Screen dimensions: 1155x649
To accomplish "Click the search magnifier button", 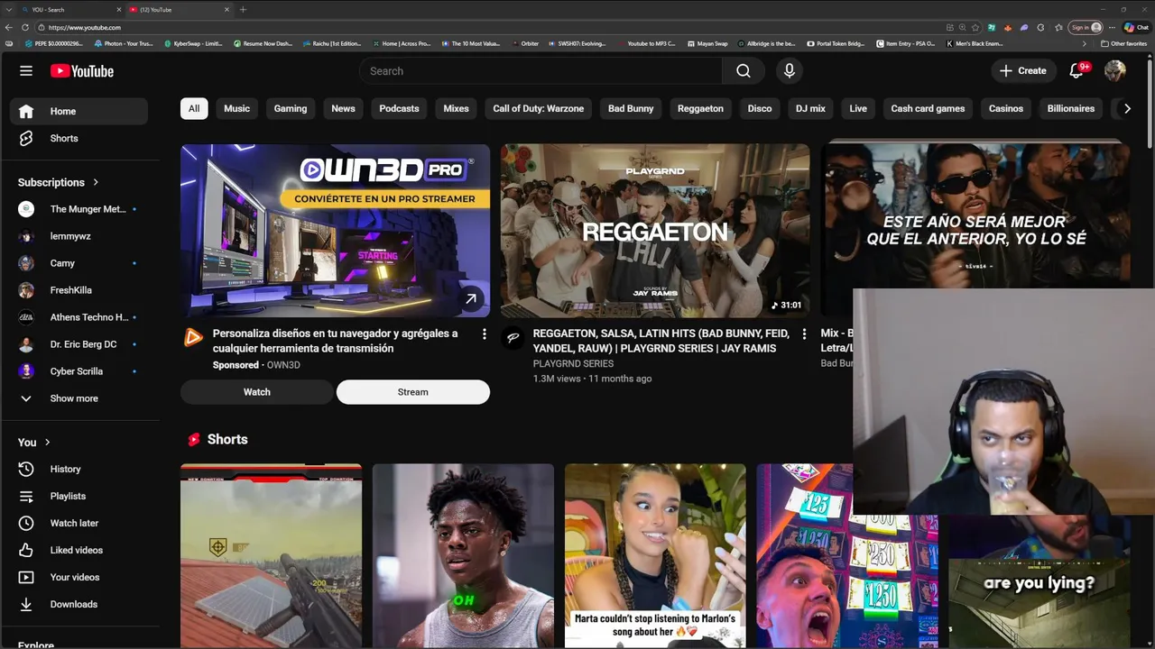I will (x=743, y=71).
